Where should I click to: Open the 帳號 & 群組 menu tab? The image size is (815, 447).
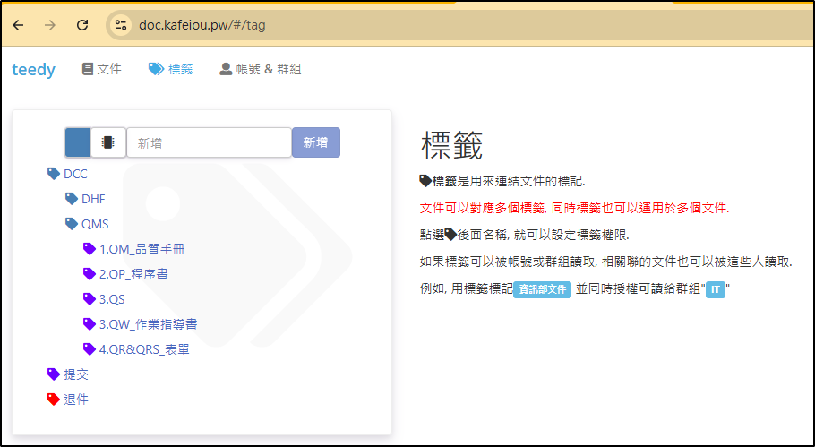tap(261, 69)
